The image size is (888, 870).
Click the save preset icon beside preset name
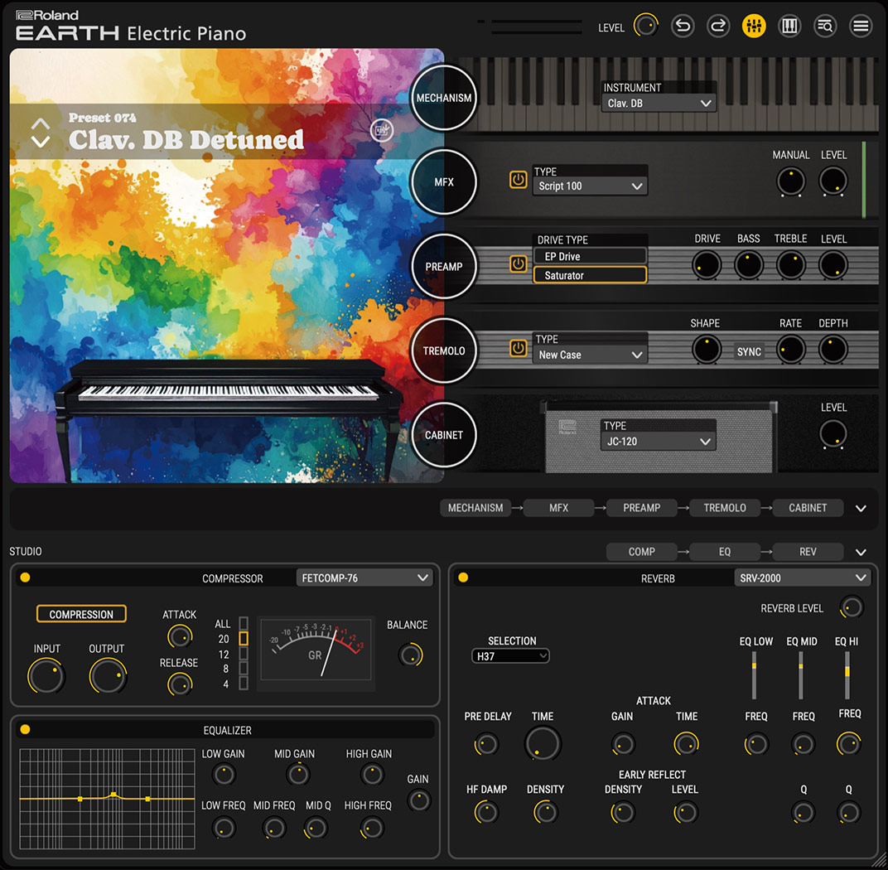click(x=381, y=130)
